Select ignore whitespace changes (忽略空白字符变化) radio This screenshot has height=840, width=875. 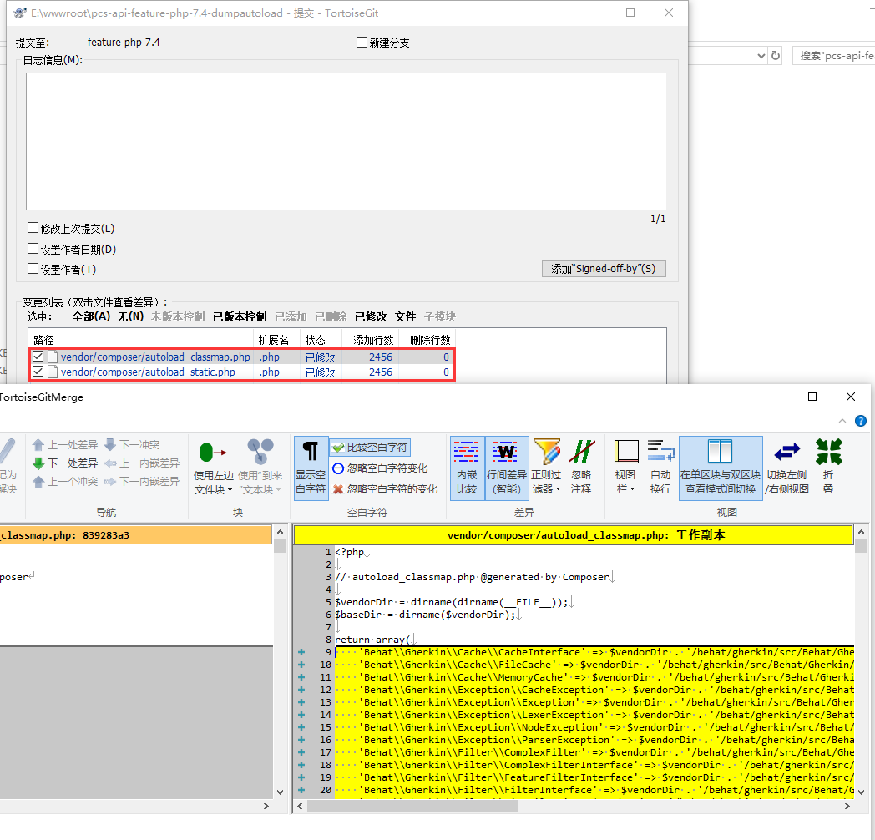[338, 468]
